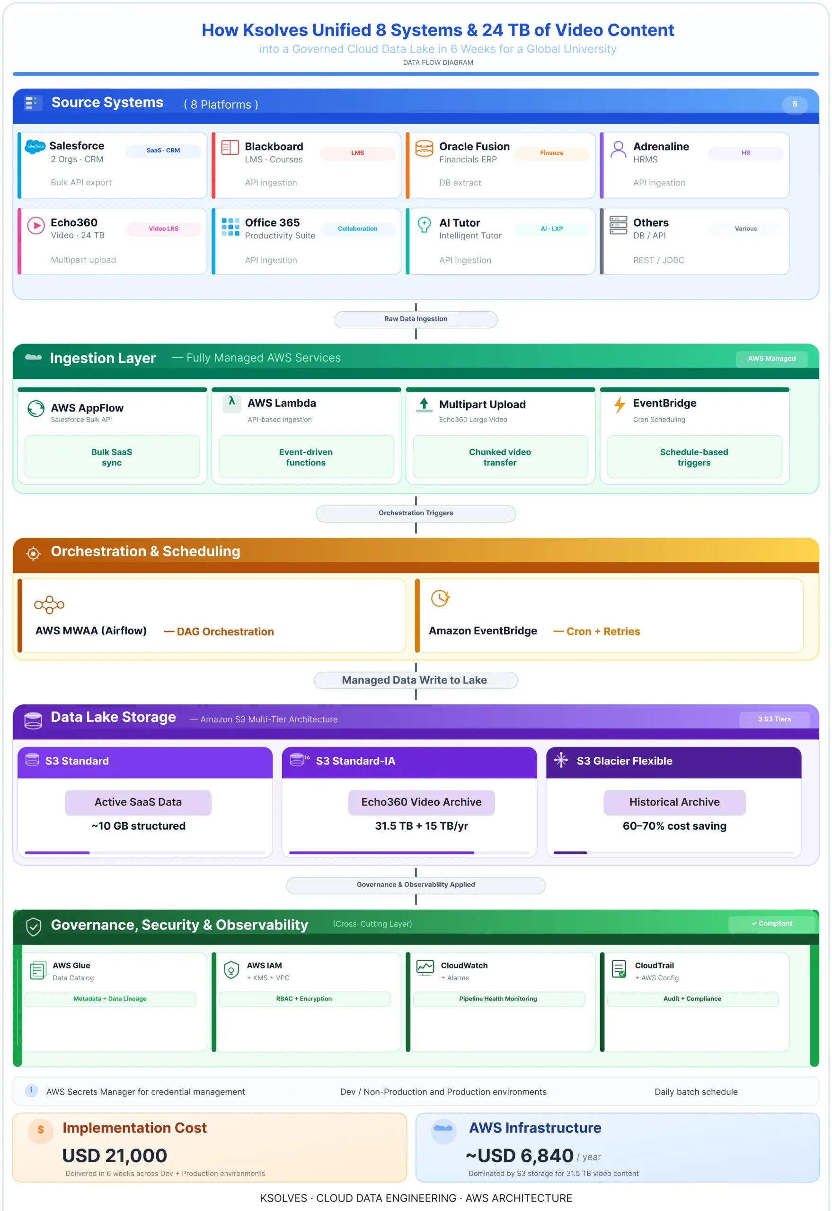Click the USD 21,000 cost figure
832x1211 pixels.
coord(115,1155)
